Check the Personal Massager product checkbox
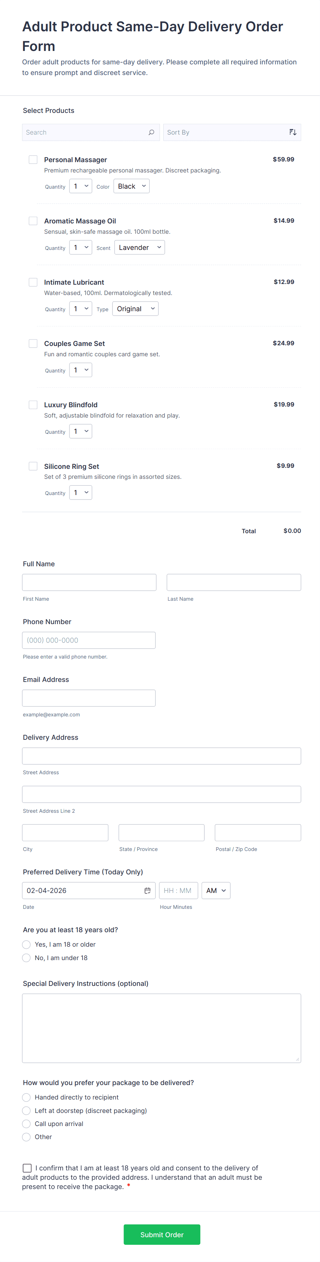 (33, 160)
